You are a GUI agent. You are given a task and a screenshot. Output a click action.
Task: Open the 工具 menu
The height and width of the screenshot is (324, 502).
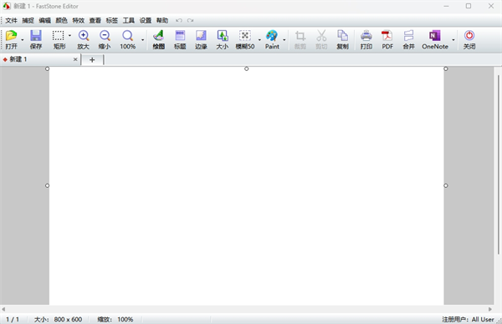click(x=129, y=20)
